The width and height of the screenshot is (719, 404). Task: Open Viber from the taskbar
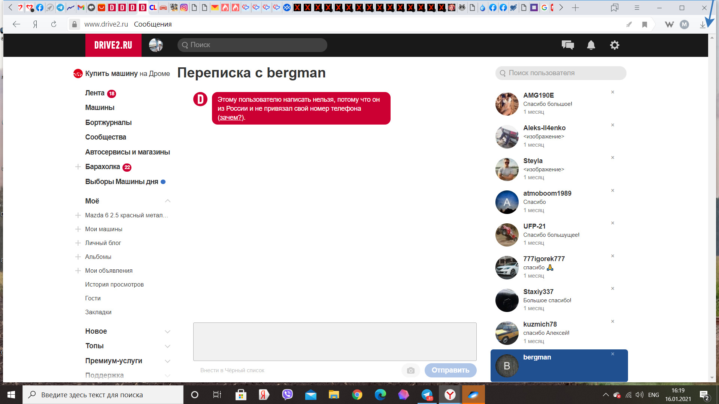[287, 395]
